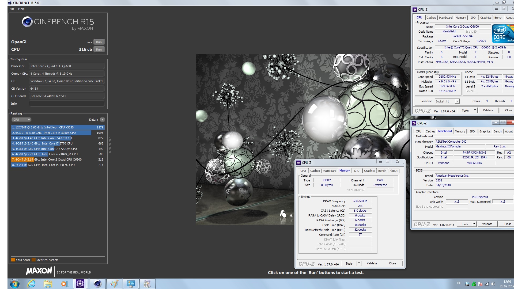Open Memory tab in top CPU-Z window

tap(460, 18)
